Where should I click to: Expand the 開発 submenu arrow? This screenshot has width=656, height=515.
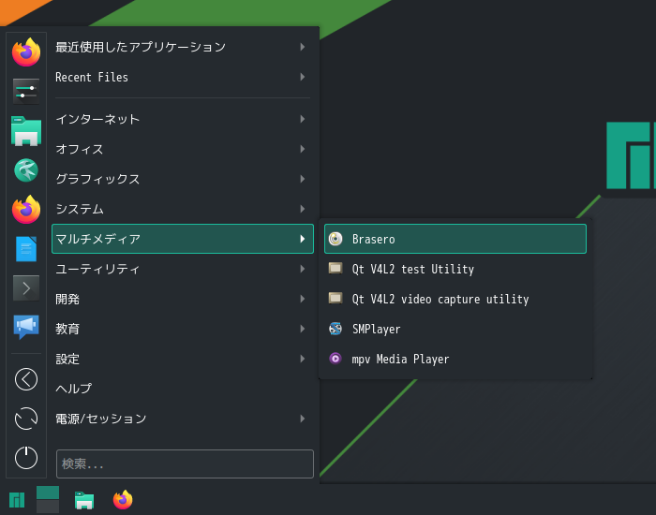[303, 299]
